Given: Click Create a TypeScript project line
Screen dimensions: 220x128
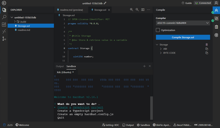Looking at the screenshot, I should [x=80, y=111].
